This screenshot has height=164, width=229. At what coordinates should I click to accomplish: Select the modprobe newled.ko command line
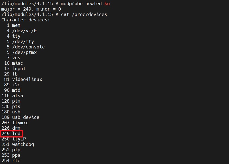click(56, 4)
